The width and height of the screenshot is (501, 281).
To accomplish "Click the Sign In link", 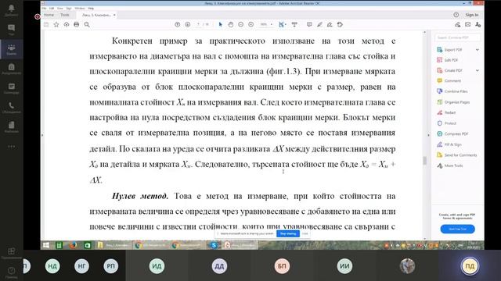I will [x=472, y=15].
